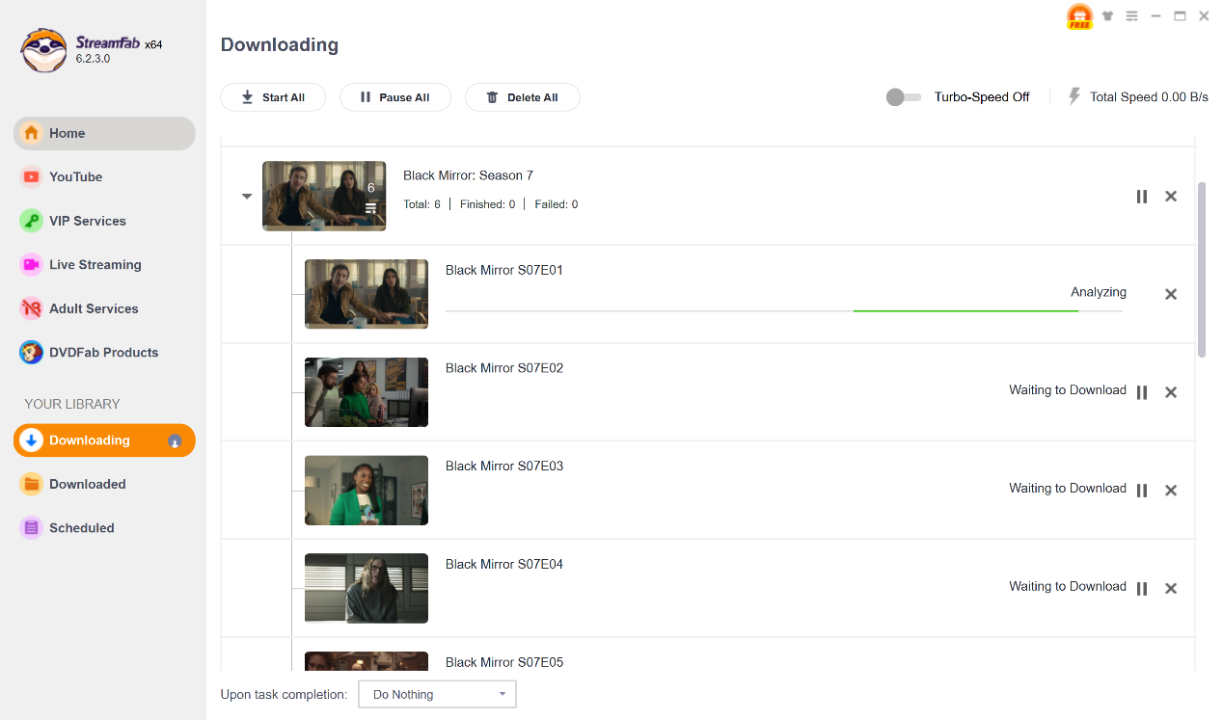Viewport: 1223px width, 720px height.
Task: Open the Home section
Action: tap(104, 133)
